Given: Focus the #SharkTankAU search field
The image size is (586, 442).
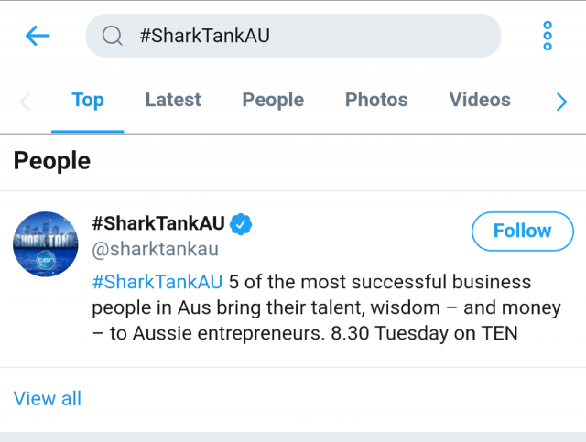Looking at the screenshot, I should click(x=293, y=36).
